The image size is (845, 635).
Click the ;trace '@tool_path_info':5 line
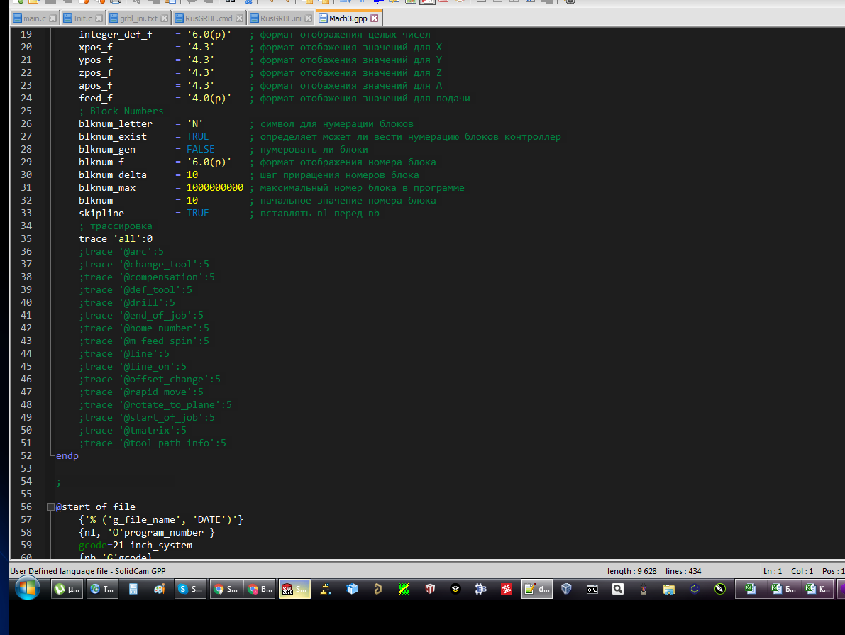153,443
